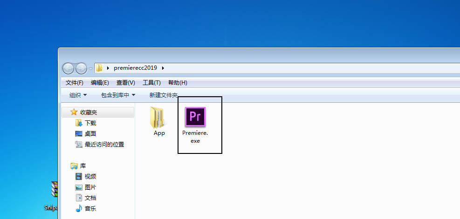Open 桌面 in favorites
The height and width of the screenshot is (219, 460).
90,134
